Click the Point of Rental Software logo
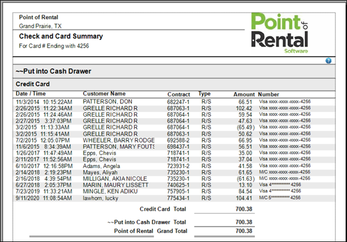This screenshot has width=347, height=242. point(279,33)
